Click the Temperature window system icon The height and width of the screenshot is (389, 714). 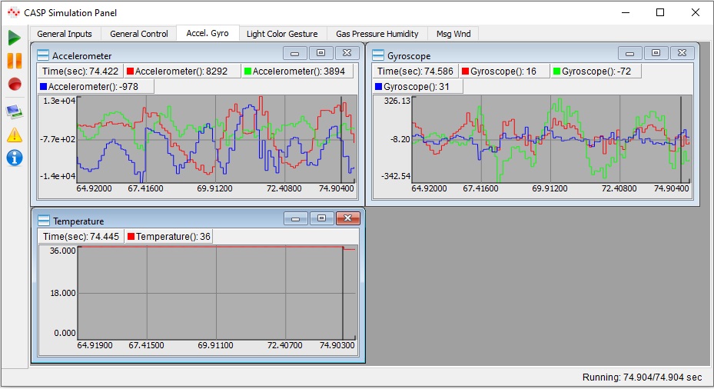point(44,221)
